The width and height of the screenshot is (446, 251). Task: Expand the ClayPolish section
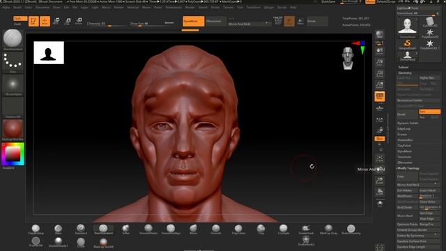404,146
